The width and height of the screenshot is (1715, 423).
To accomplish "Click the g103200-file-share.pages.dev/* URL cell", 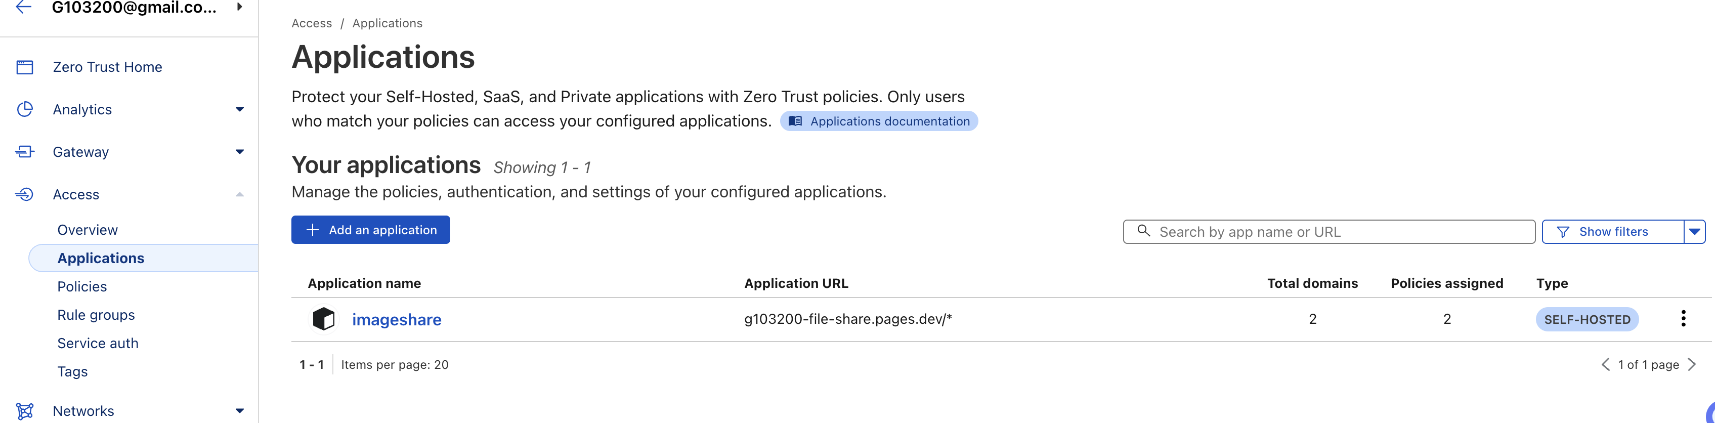I will coord(848,319).
